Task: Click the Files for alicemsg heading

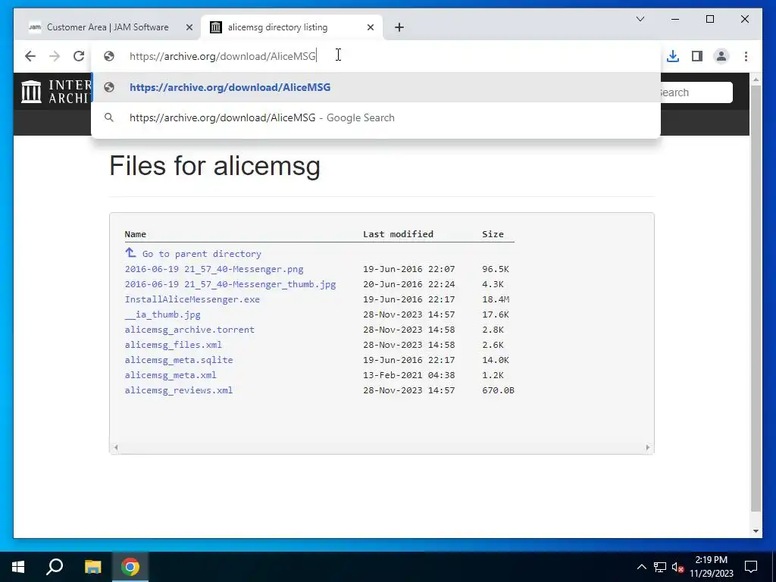Action: pos(214,165)
